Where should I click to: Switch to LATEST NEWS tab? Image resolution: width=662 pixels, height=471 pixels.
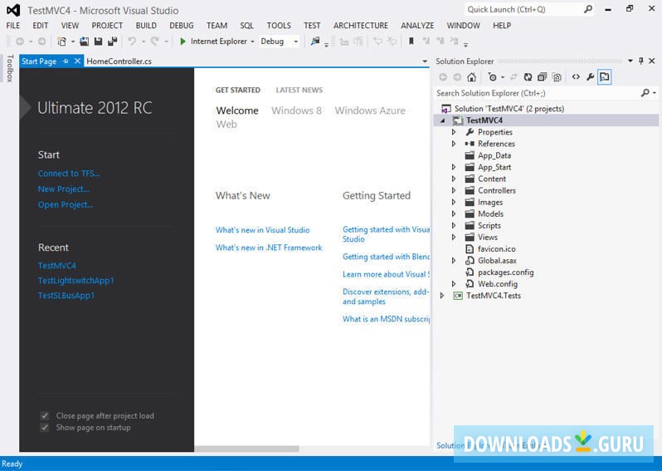click(x=299, y=90)
